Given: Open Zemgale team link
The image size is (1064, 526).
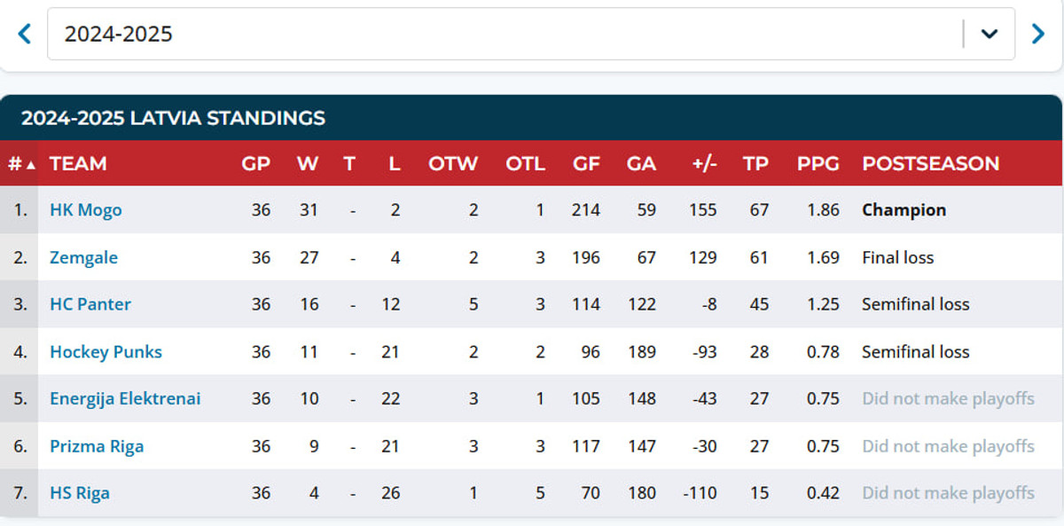Looking at the screenshot, I should [x=83, y=257].
